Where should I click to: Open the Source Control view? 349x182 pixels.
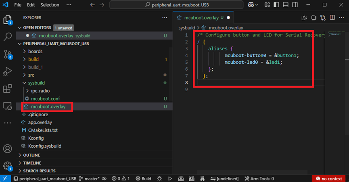point(7,54)
